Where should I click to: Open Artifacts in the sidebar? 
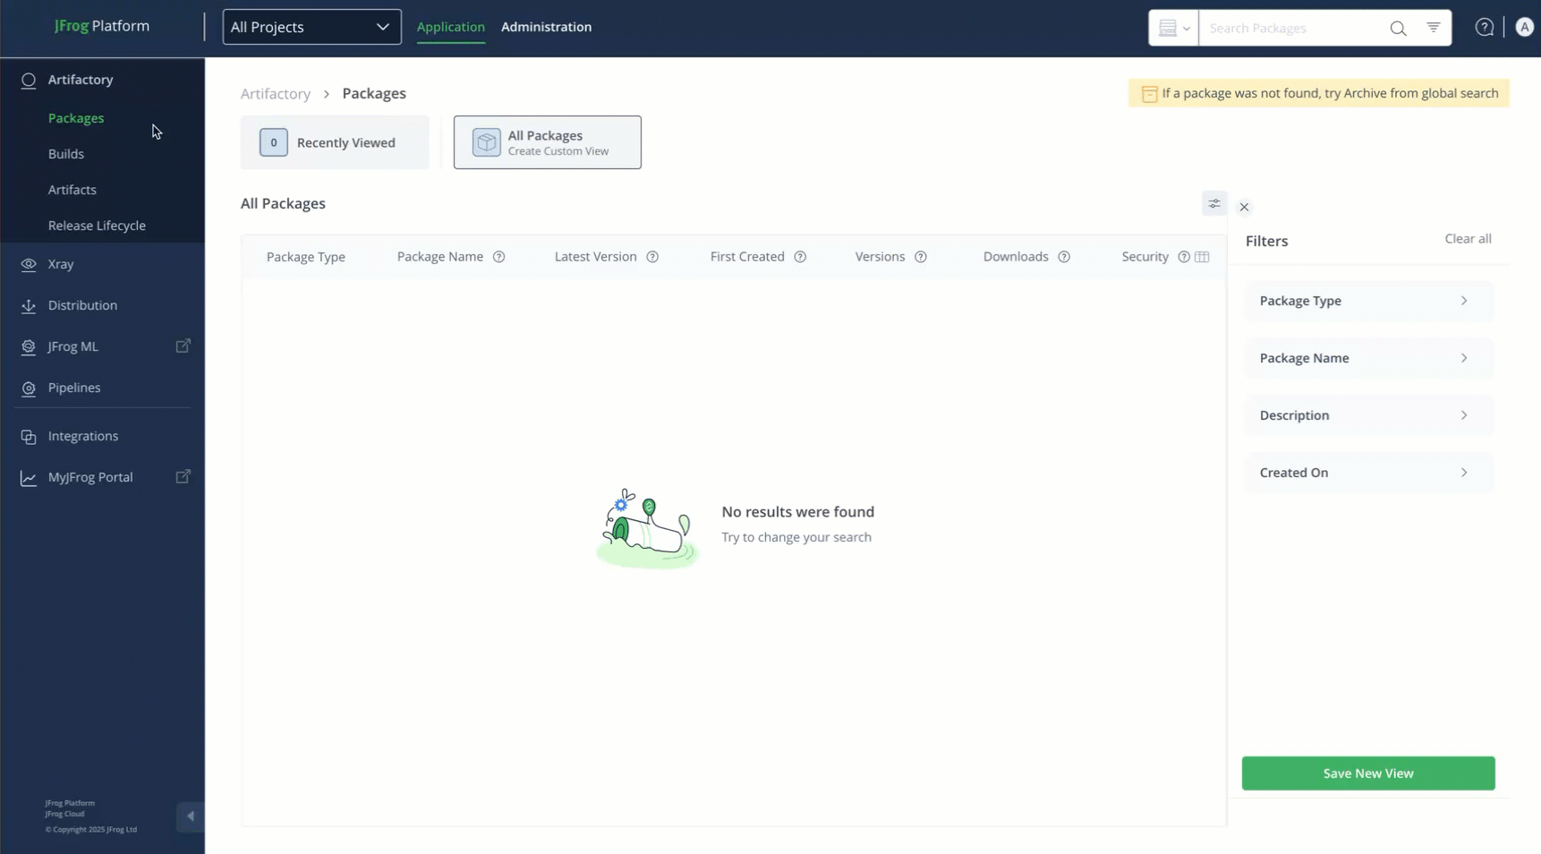tap(72, 190)
